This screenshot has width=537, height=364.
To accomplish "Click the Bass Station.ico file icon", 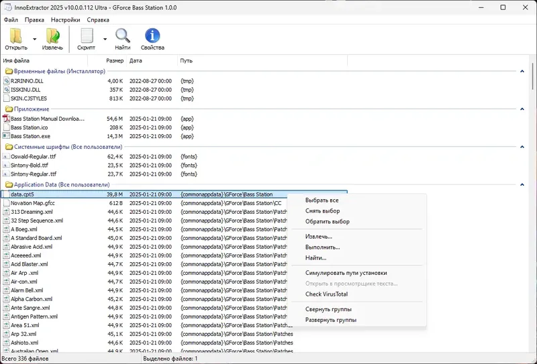I will (6, 127).
